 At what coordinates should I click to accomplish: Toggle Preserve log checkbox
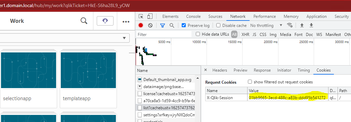(184, 25)
